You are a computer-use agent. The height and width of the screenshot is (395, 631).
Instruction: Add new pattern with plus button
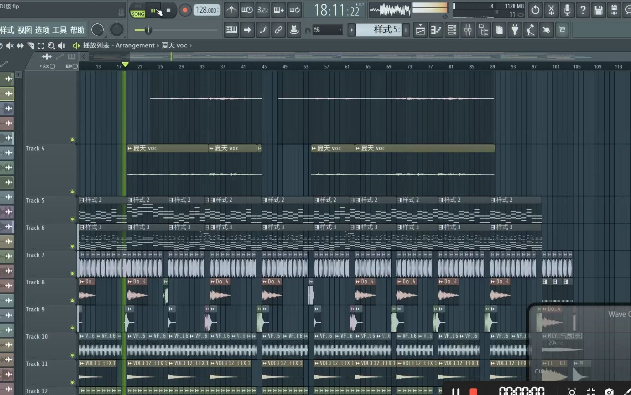406,30
